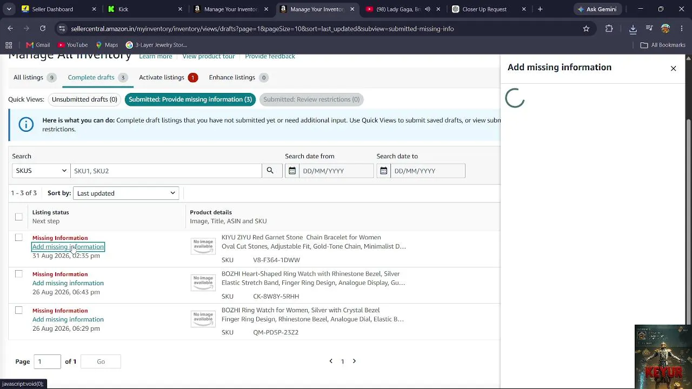Select Submitted: Provide missing information quick view
The image size is (692, 389).
190,99
